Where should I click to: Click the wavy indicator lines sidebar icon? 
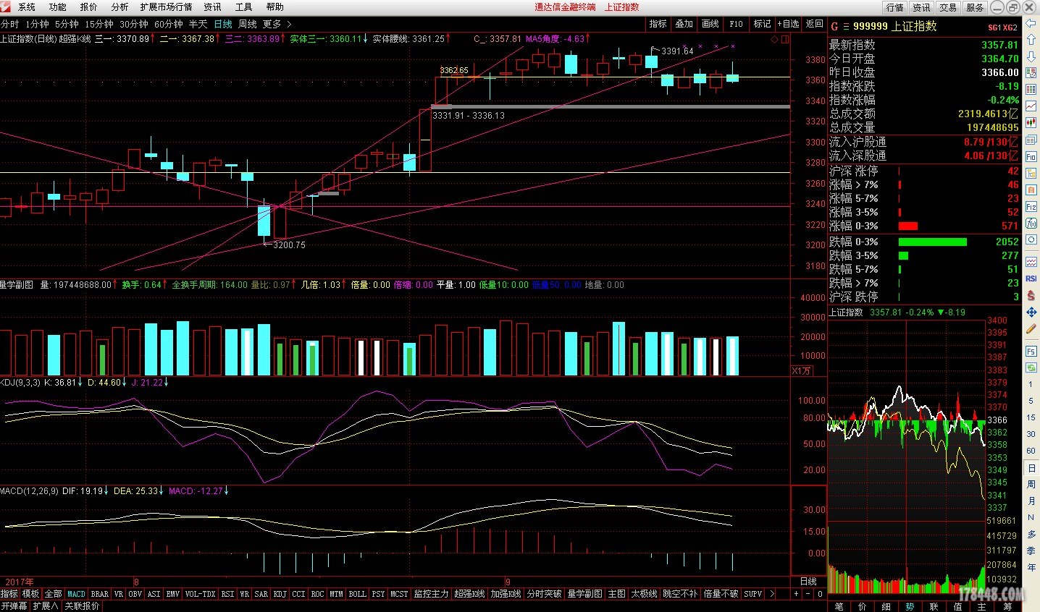(1031, 261)
